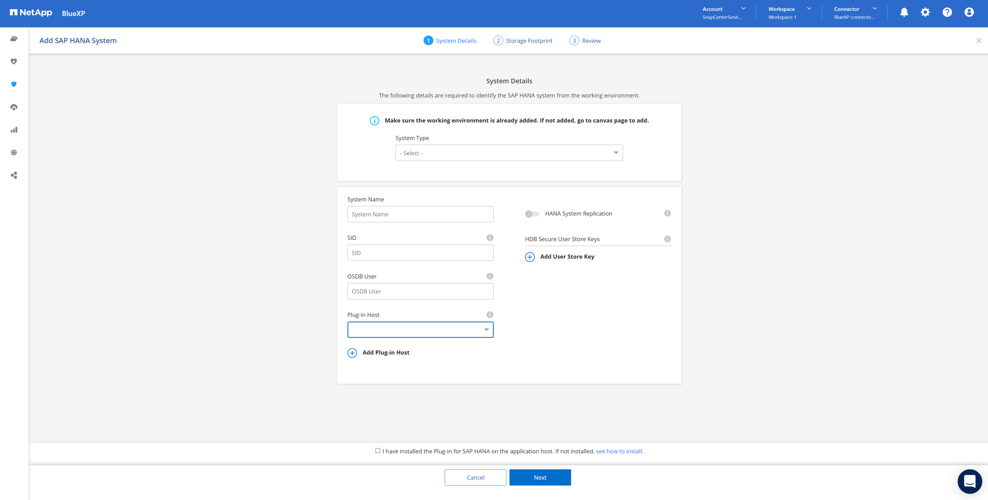
Task: Open the Plug-in Host dropdown
Action: pos(420,330)
